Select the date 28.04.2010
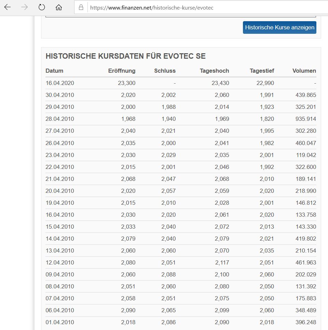This screenshot has height=330, width=328. click(60, 119)
